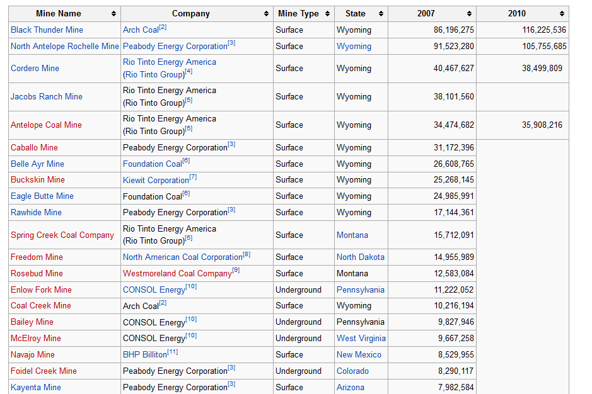Select 2007 value 7,982,584
The width and height of the screenshot is (592, 394).
[456, 388]
